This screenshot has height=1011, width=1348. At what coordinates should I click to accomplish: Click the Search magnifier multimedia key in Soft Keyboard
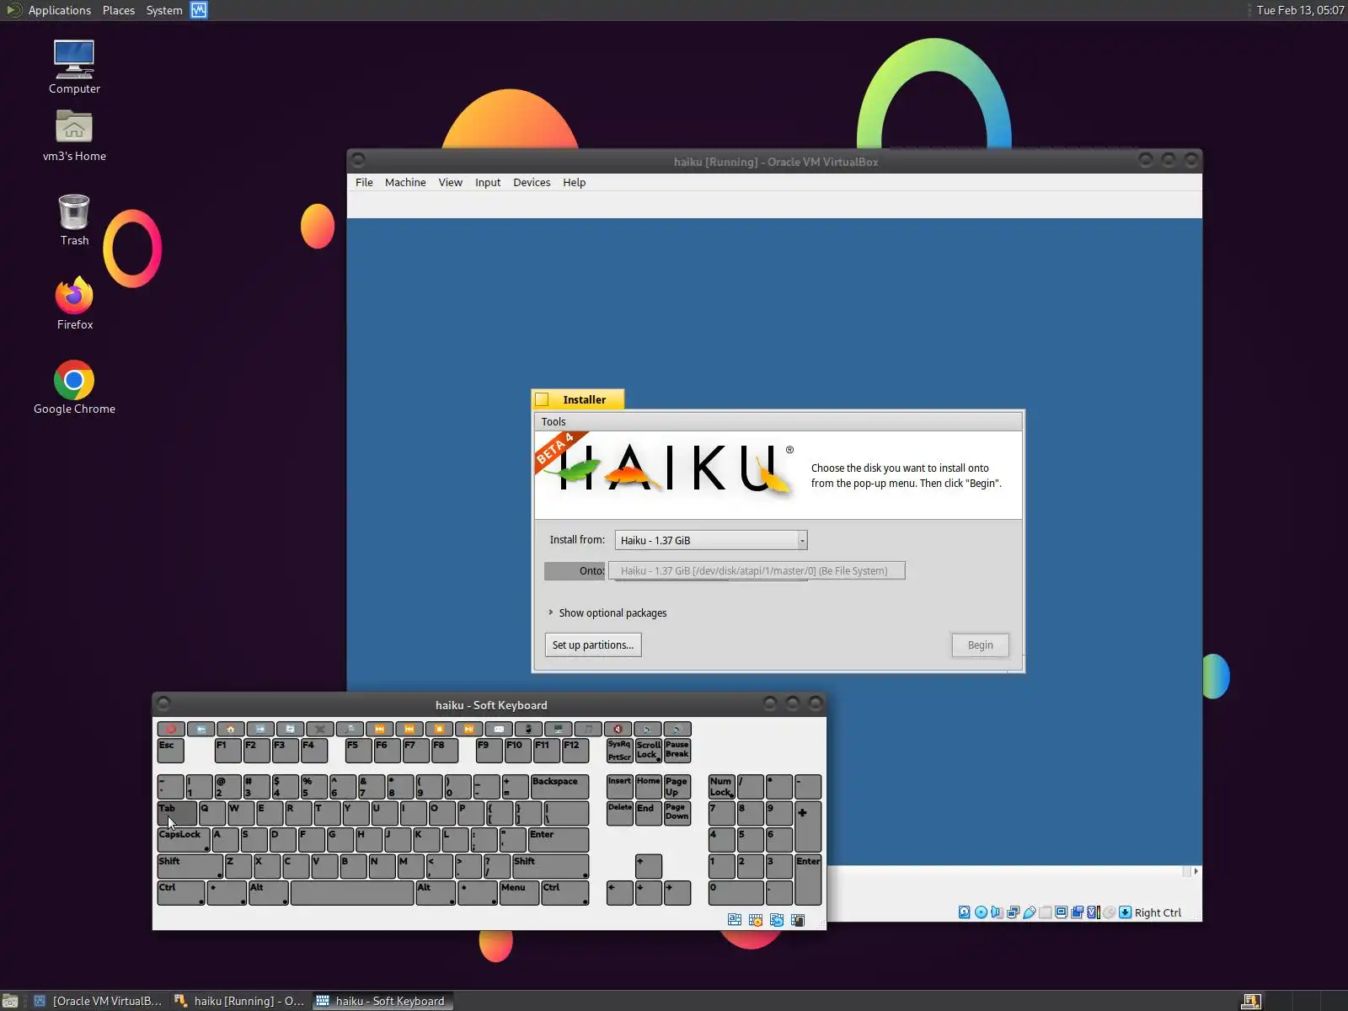pyautogui.click(x=350, y=729)
